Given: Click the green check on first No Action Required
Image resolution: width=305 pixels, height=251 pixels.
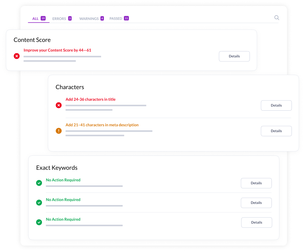Looking at the screenshot, I should [39, 183].
